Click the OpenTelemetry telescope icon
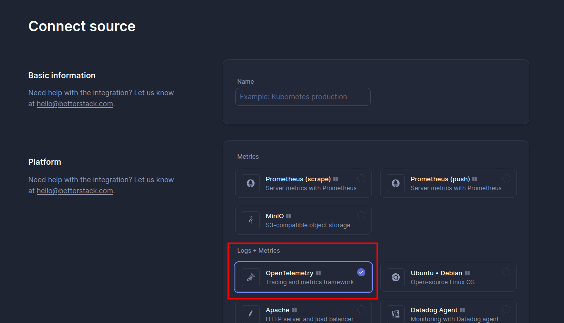The width and height of the screenshot is (564, 323). (251, 277)
